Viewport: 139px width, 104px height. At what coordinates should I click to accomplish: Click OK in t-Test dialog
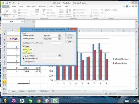click(x=70, y=34)
